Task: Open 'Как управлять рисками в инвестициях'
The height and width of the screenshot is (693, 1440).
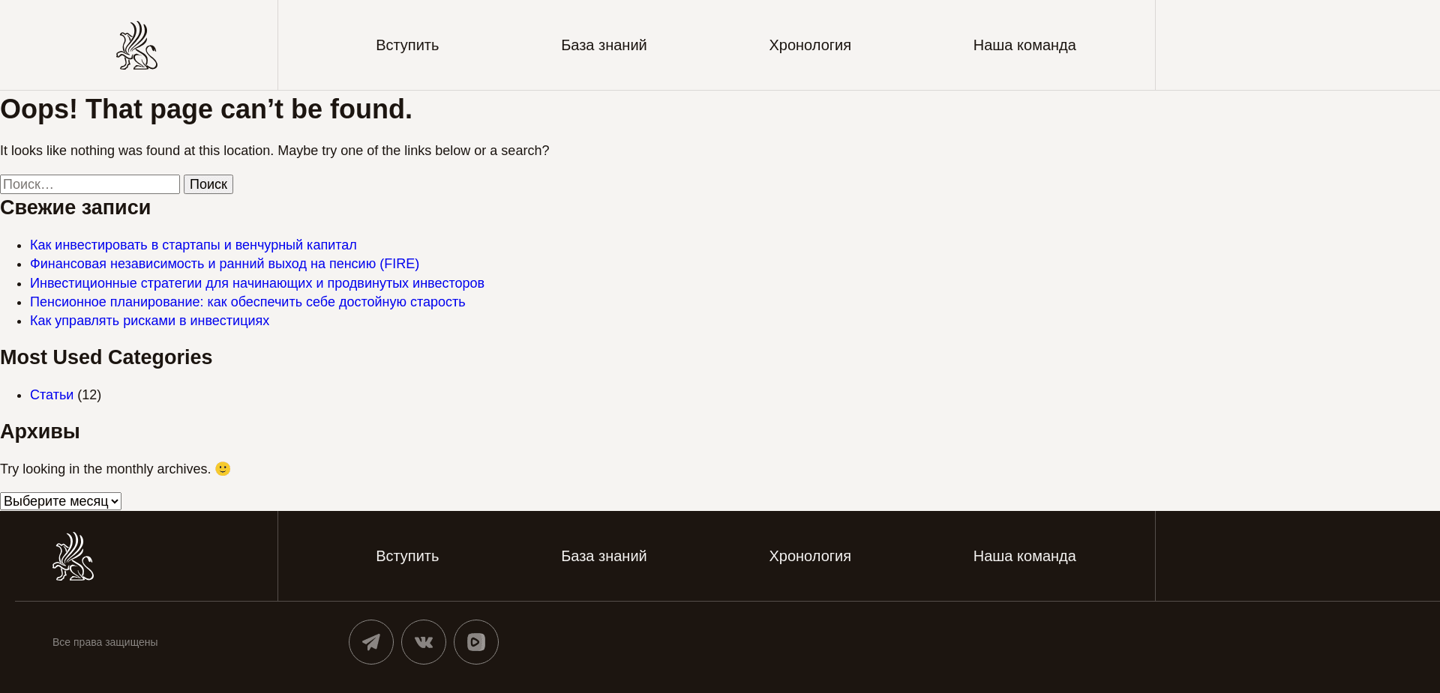Action: [149, 321]
